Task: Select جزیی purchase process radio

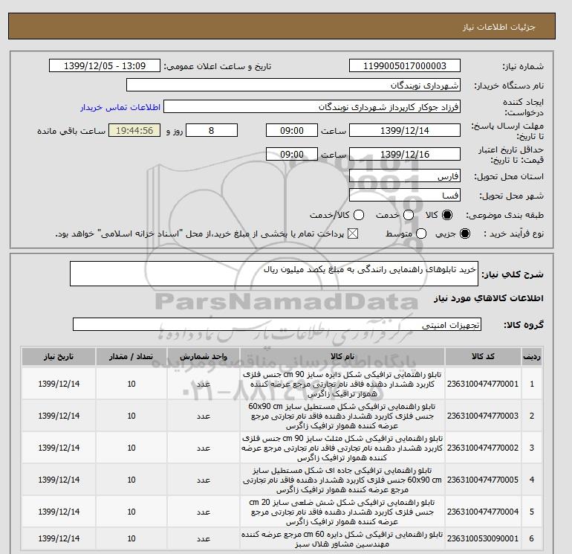Action: click(465, 233)
